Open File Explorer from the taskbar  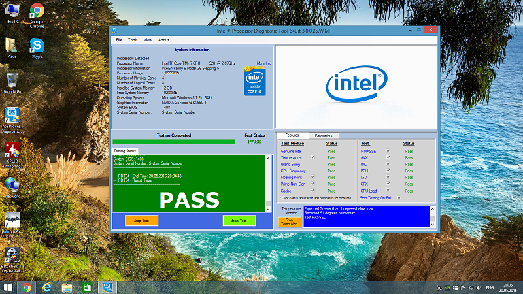coord(67,287)
